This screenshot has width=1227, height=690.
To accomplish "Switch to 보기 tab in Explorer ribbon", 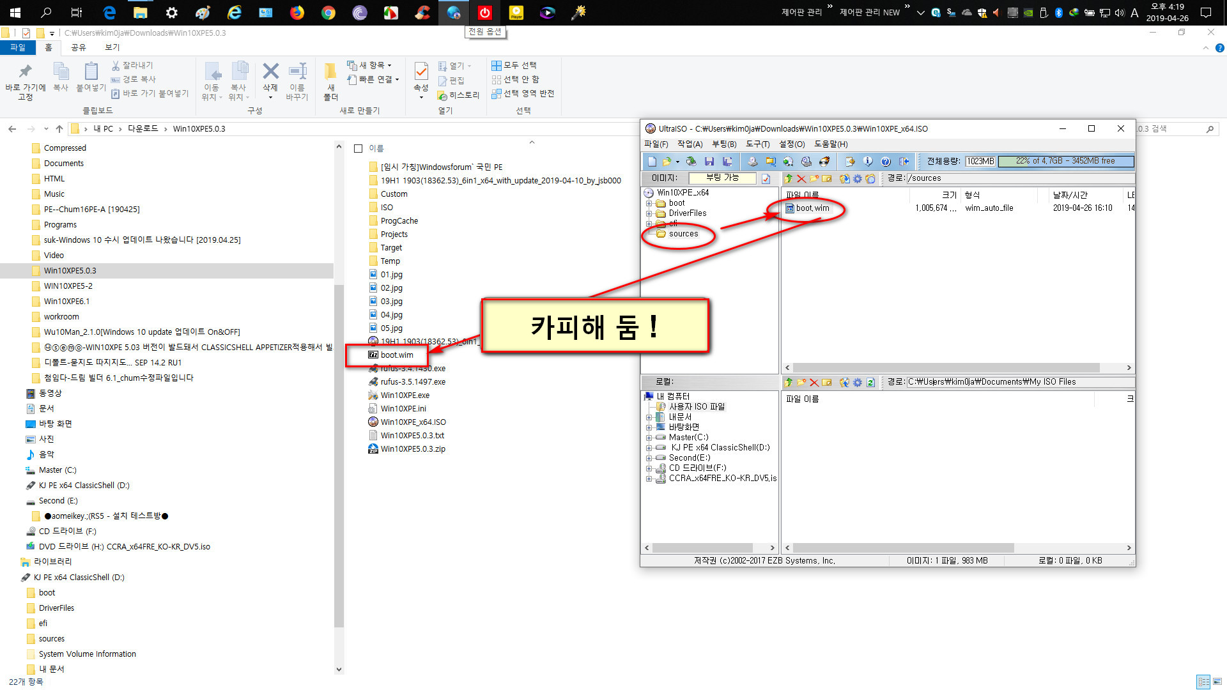I will 112,47.
